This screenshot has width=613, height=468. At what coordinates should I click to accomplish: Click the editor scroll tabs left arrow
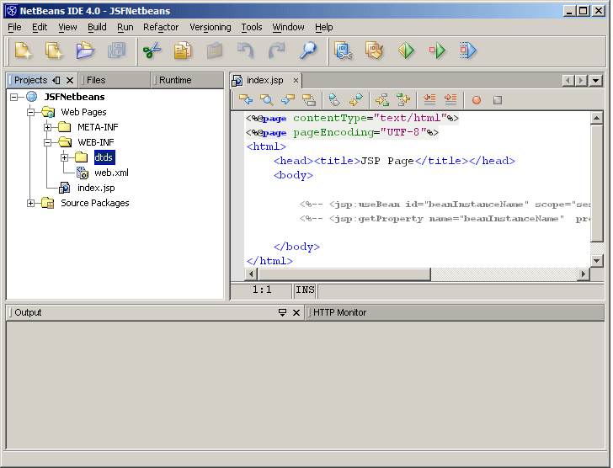pyautogui.click(x=568, y=81)
